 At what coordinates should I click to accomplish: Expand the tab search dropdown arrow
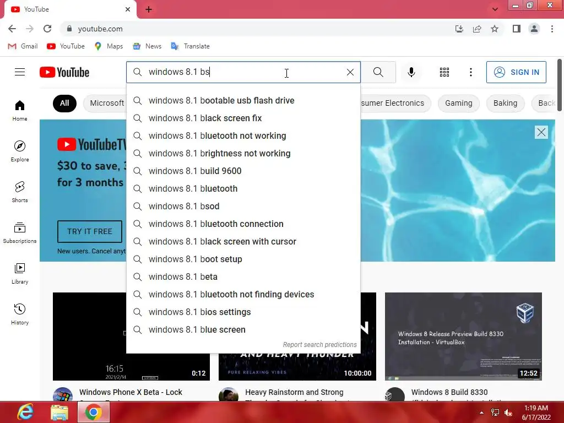click(495, 9)
